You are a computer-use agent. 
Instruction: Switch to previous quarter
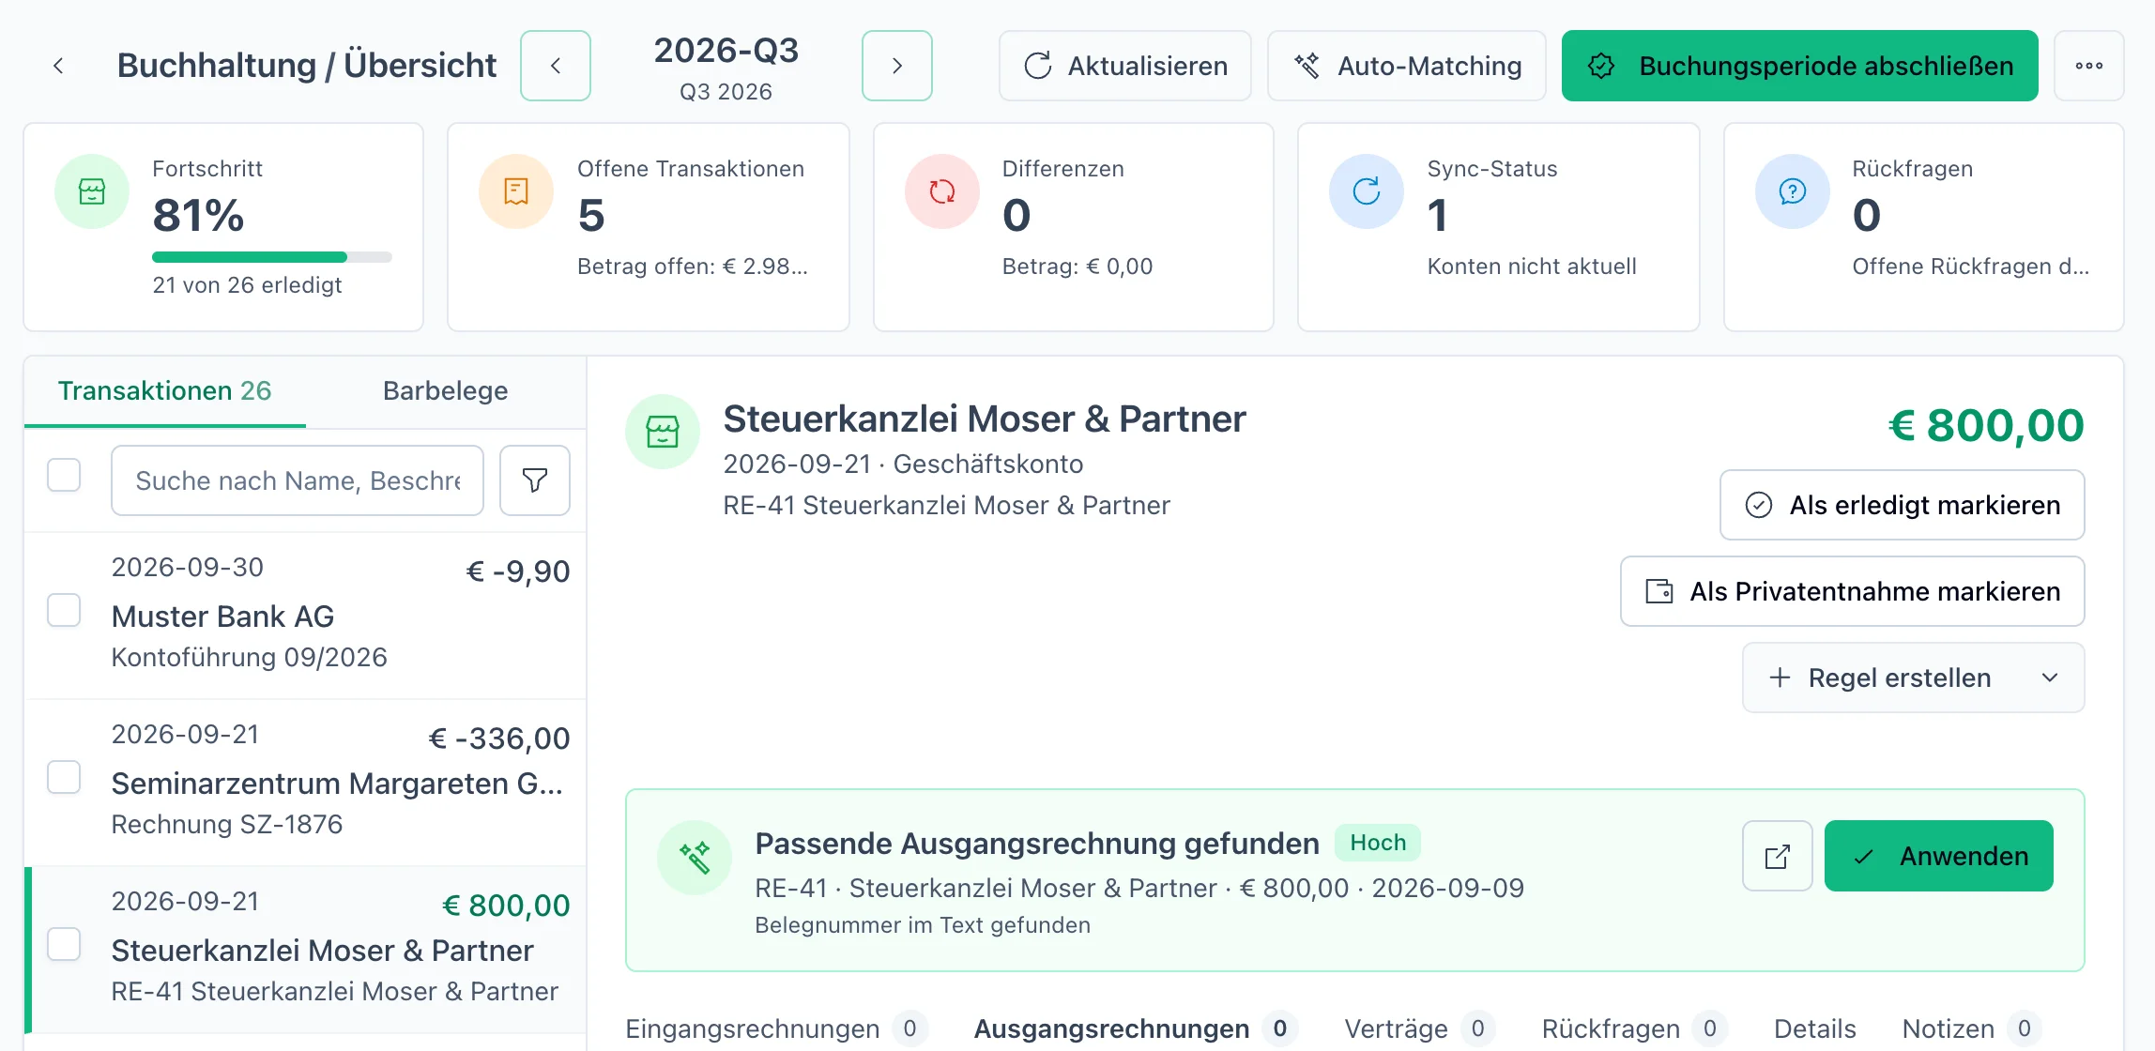pos(556,66)
